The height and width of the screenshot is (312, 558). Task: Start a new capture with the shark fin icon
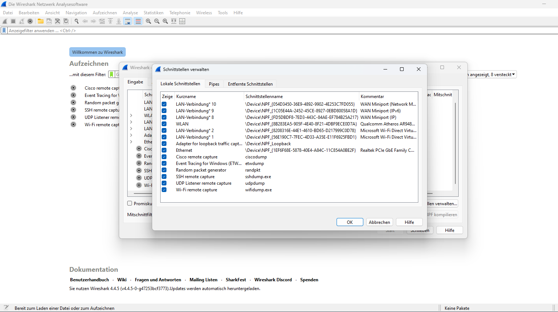coord(5,21)
